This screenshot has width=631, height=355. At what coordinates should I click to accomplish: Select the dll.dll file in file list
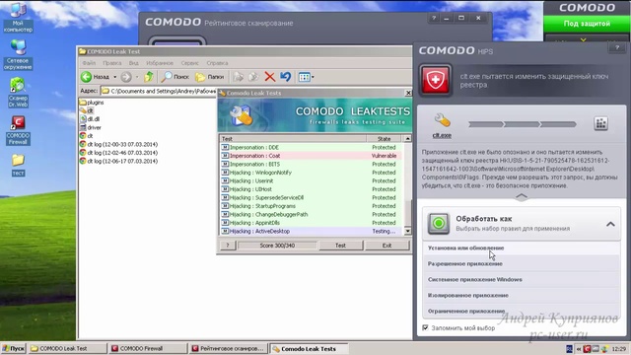90,119
